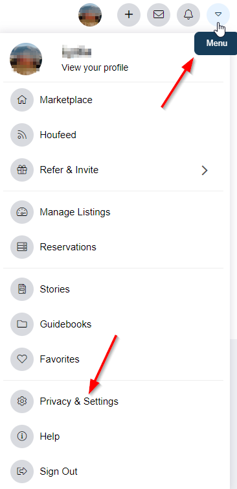Click small avatar in top bar

pyautogui.click(x=90, y=15)
